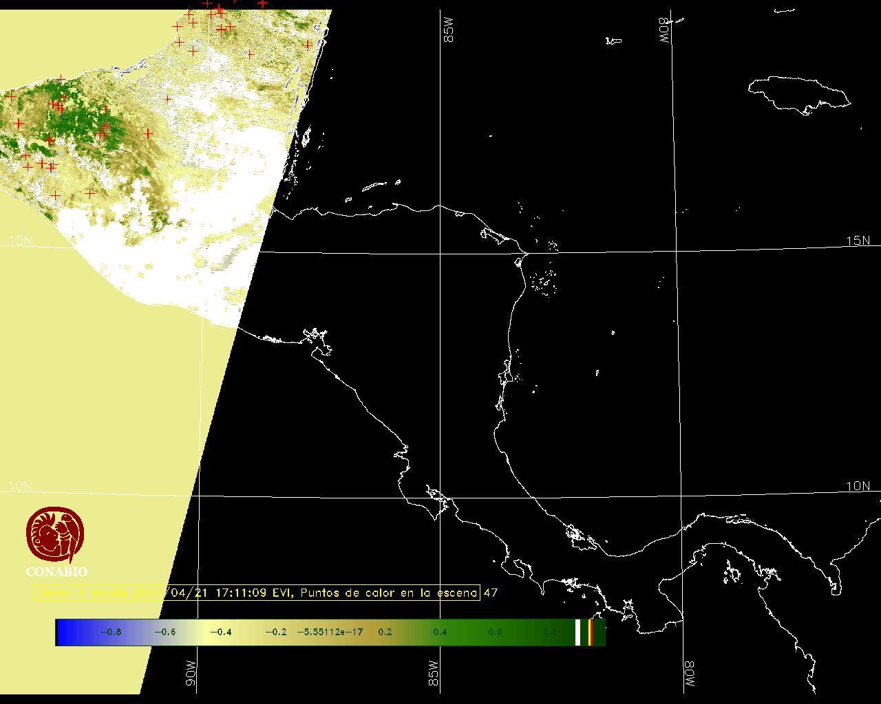The image size is (881, 704).
Task: Click the 80W longitude label at bottom
Action: [x=689, y=675]
